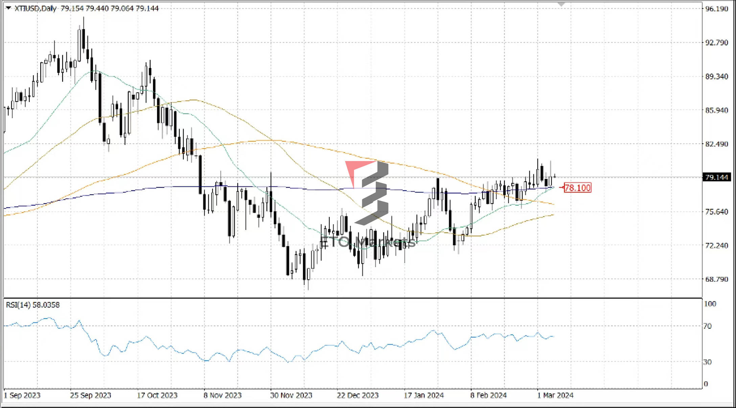Click the RSI scale value 30
The width and height of the screenshot is (736, 408).
(x=708, y=362)
